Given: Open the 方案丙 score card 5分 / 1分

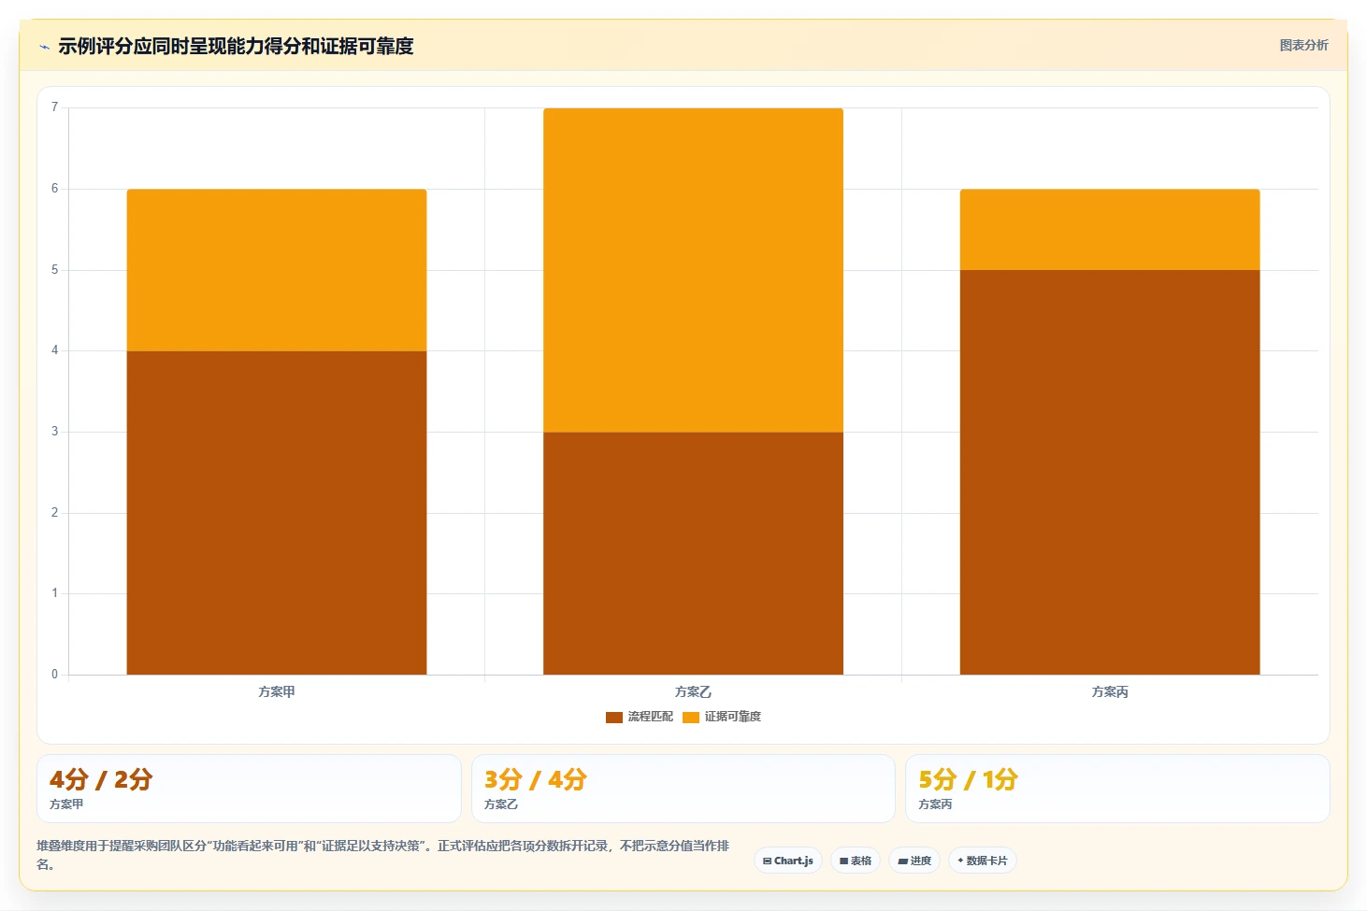Looking at the screenshot, I should click(x=1117, y=789).
